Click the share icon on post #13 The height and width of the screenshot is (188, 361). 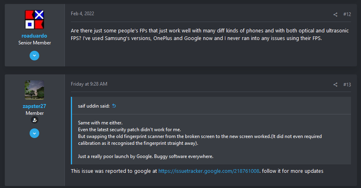[335, 85]
